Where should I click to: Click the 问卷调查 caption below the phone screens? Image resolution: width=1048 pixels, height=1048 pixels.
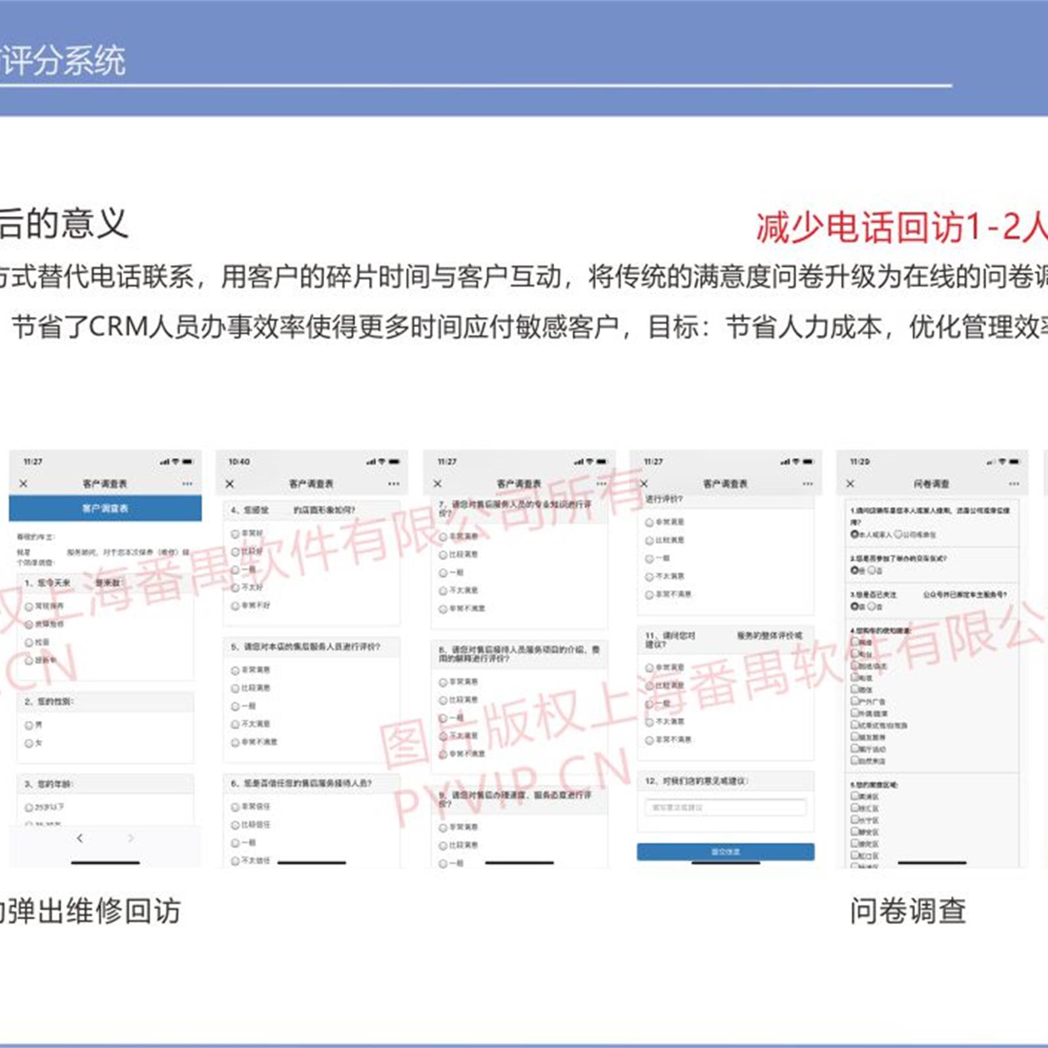coord(907,911)
